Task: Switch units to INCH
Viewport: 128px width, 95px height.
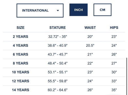Action: click(x=79, y=10)
